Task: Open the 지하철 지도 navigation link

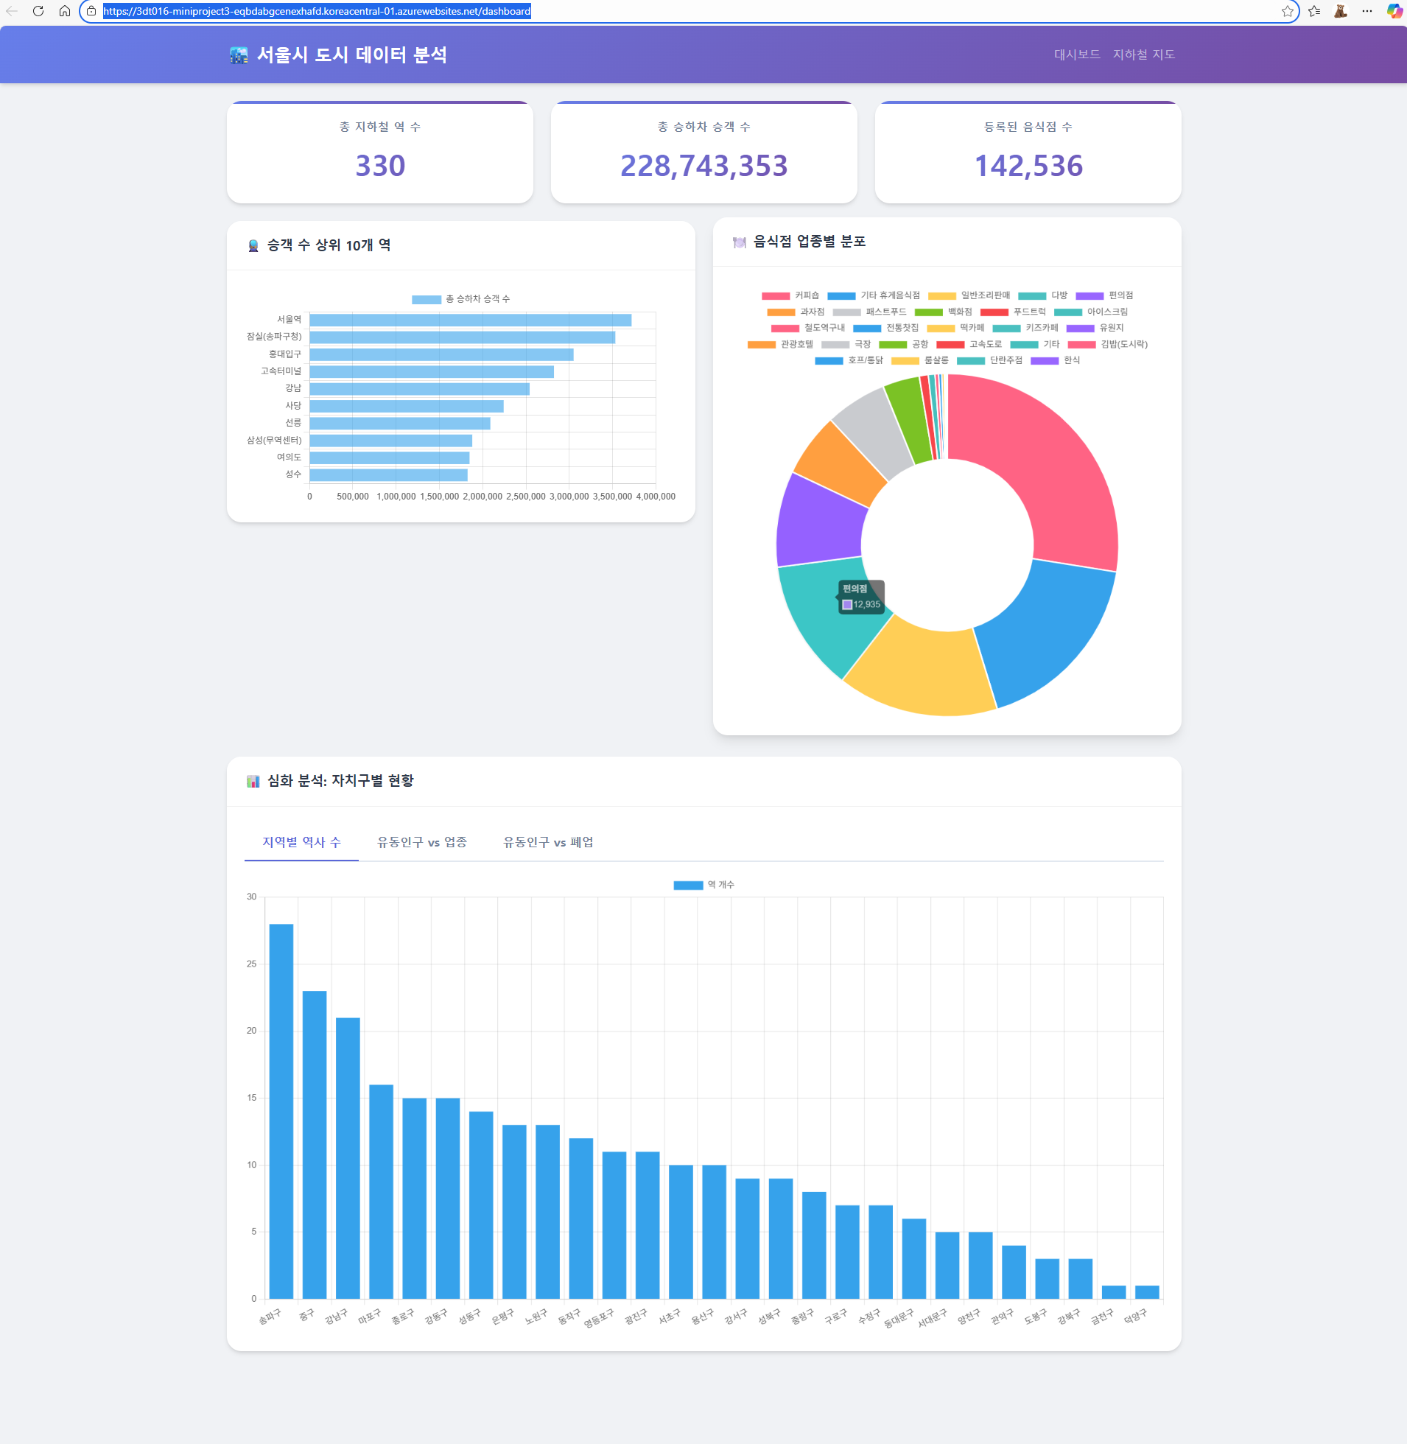Action: tap(1143, 55)
